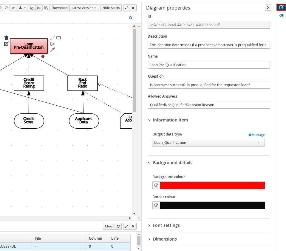Open the Latest Version menu

[x=84, y=8]
